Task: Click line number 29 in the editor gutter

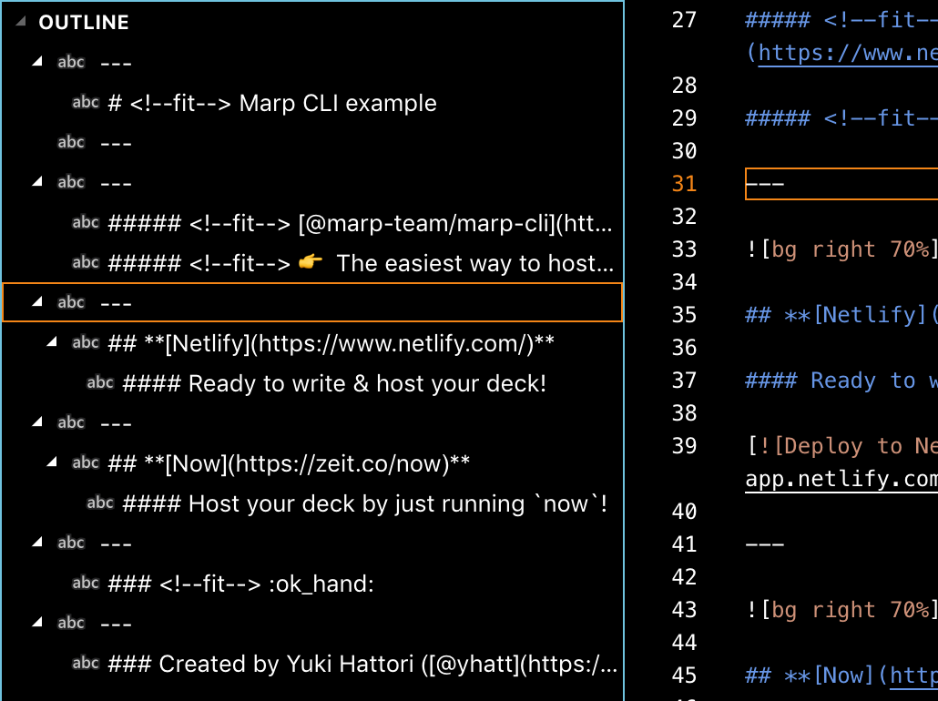Action: (684, 117)
